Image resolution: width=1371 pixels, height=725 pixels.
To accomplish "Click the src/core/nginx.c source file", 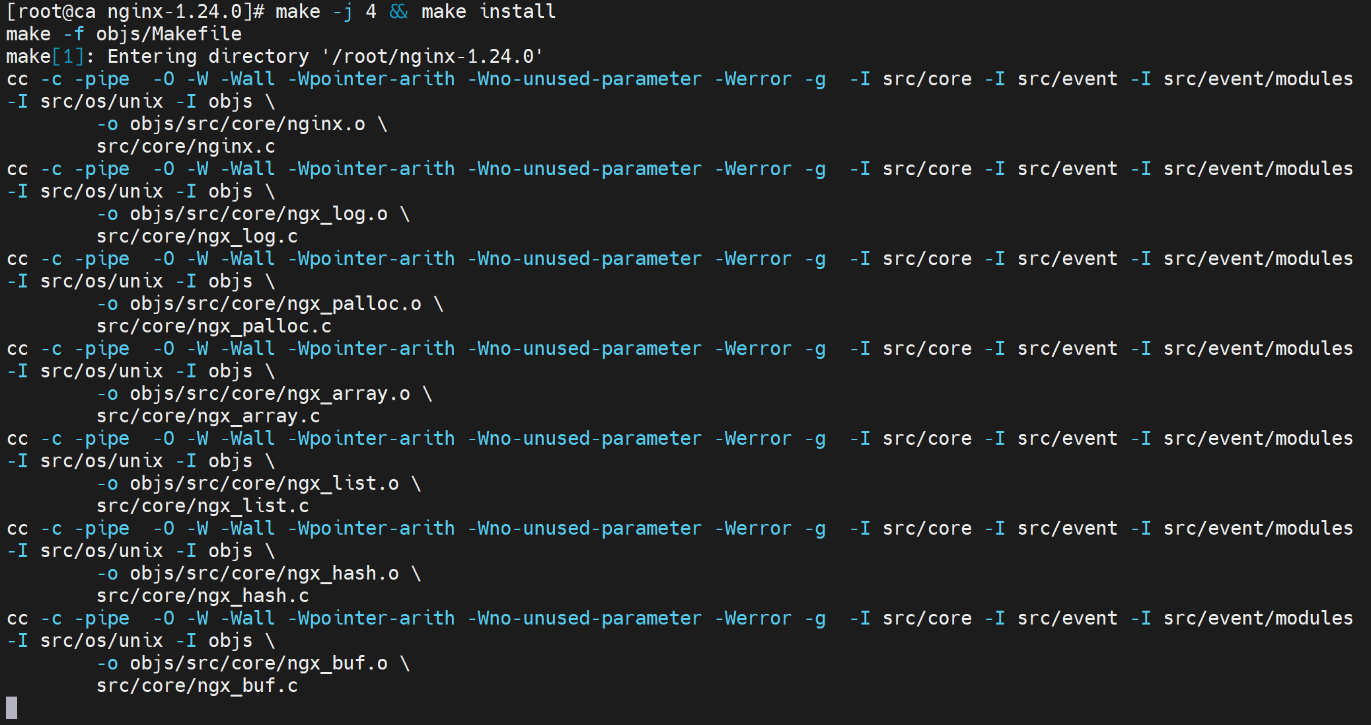I will coord(186,147).
